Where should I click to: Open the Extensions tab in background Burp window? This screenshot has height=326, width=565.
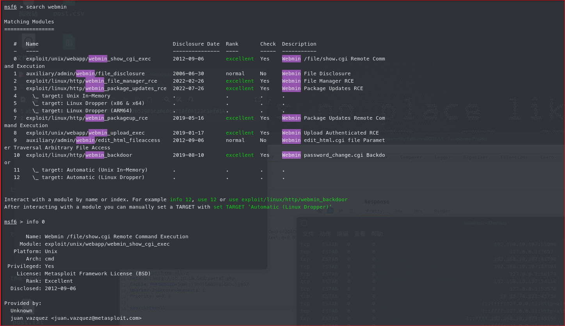tap(514, 157)
